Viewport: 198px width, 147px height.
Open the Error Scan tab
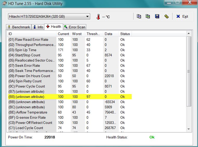click(75, 27)
